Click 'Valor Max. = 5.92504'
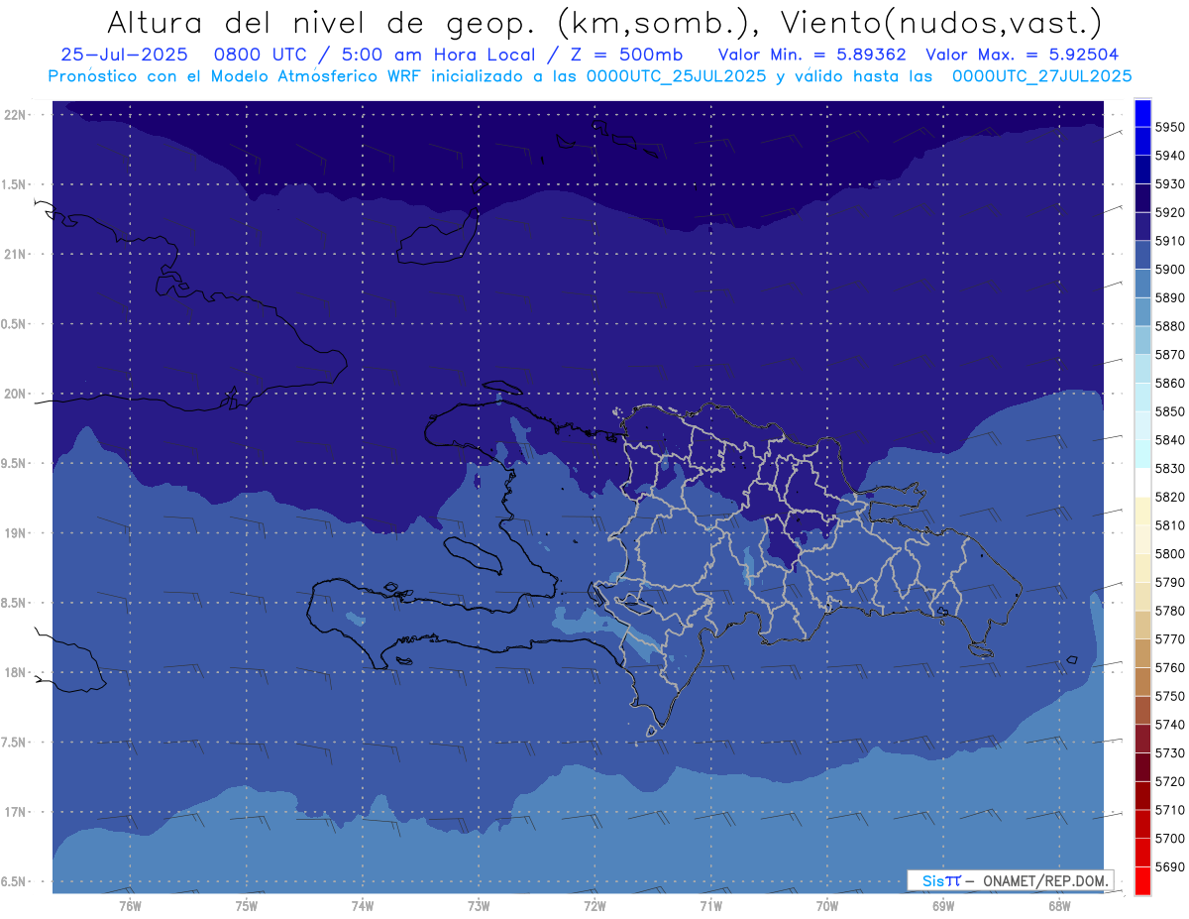 [x=1023, y=55]
